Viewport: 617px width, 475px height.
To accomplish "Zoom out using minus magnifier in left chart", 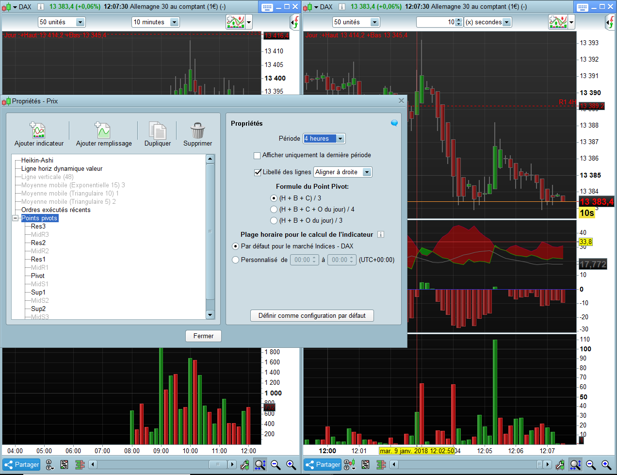I will (276, 465).
